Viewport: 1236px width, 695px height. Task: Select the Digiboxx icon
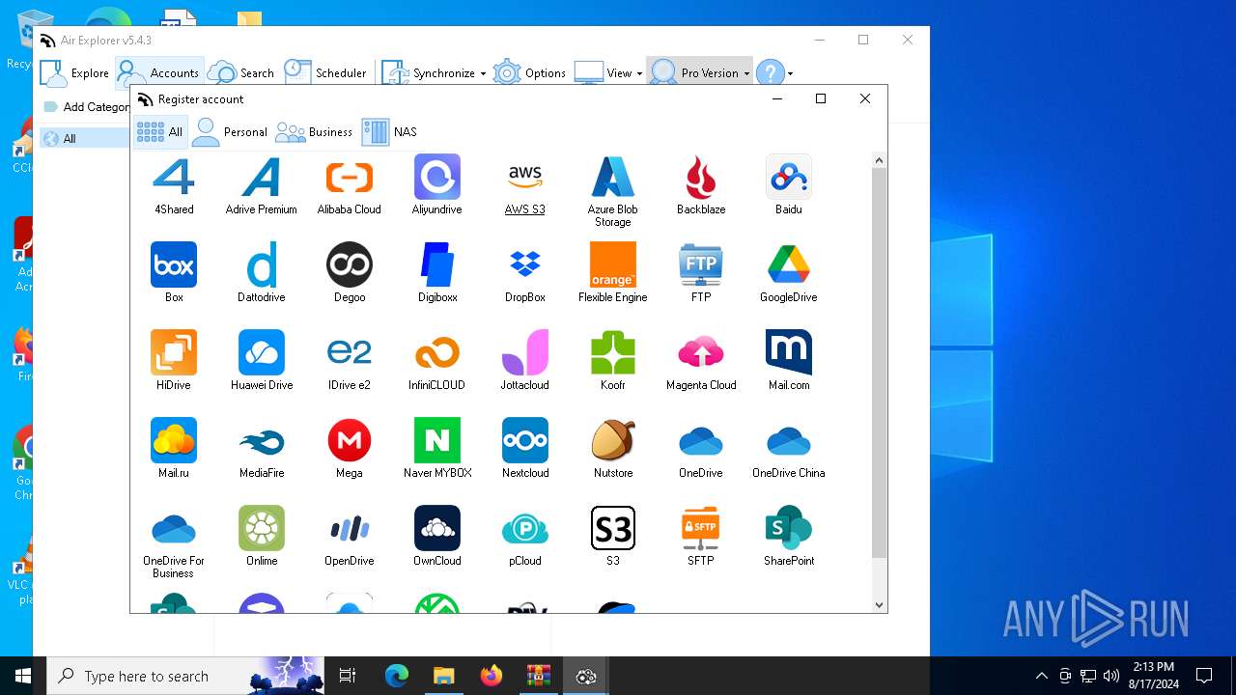coord(437,264)
